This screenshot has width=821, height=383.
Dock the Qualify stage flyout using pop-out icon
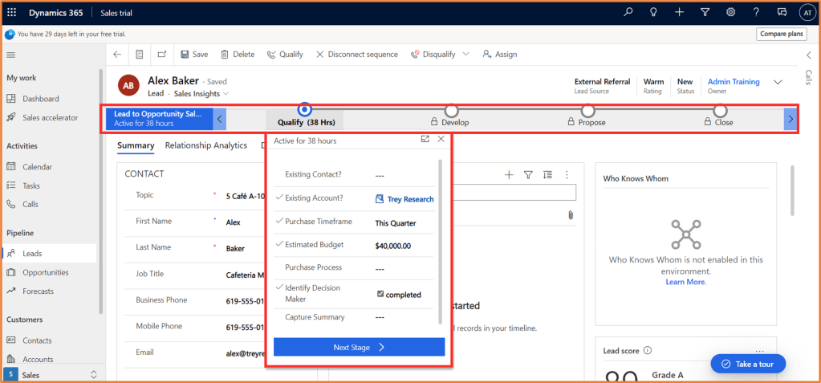425,140
